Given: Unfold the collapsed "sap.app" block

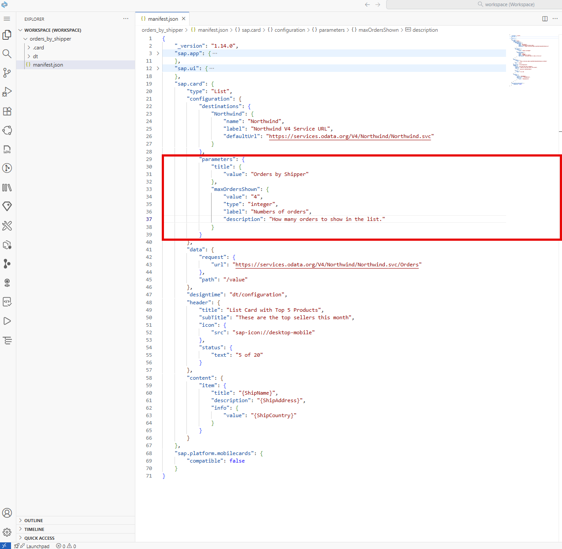Looking at the screenshot, I should point(158,53).
